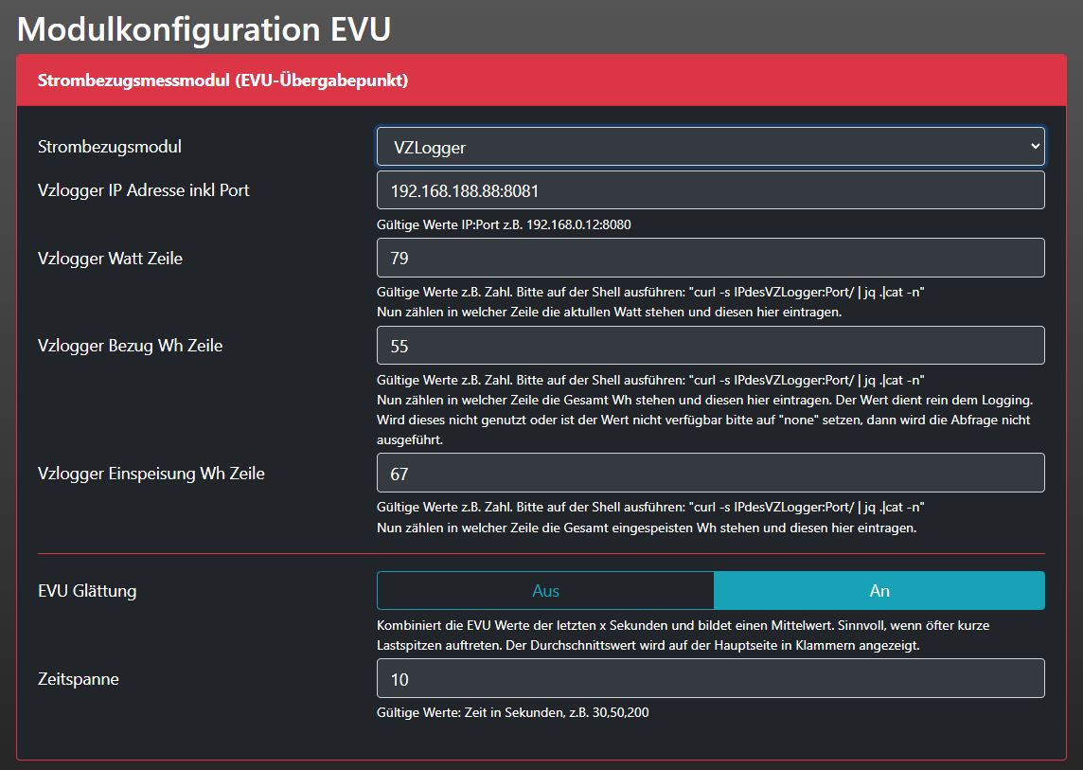Click the Einspeisung Wh Zeile input showing 67

point(710,473)
